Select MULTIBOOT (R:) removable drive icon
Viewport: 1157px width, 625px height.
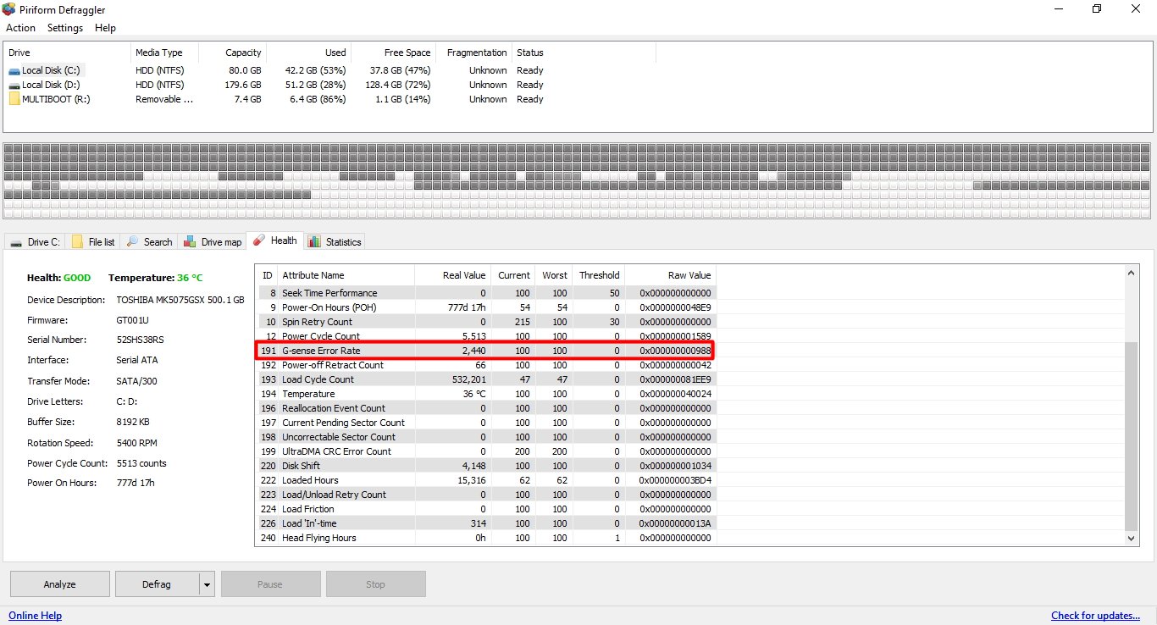[x=14, y=99]
